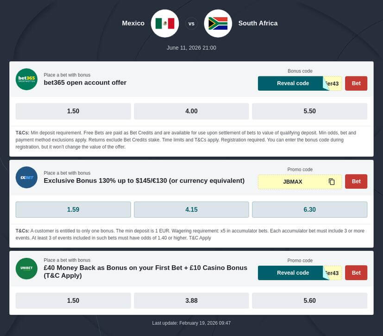Reveal the bet365 bonus code
The image size is (383, 336).
pos(293,83)
